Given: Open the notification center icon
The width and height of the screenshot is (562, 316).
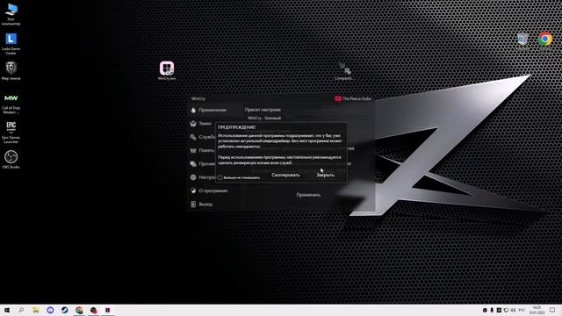Looking at the screenshot, I should point(552,310).
